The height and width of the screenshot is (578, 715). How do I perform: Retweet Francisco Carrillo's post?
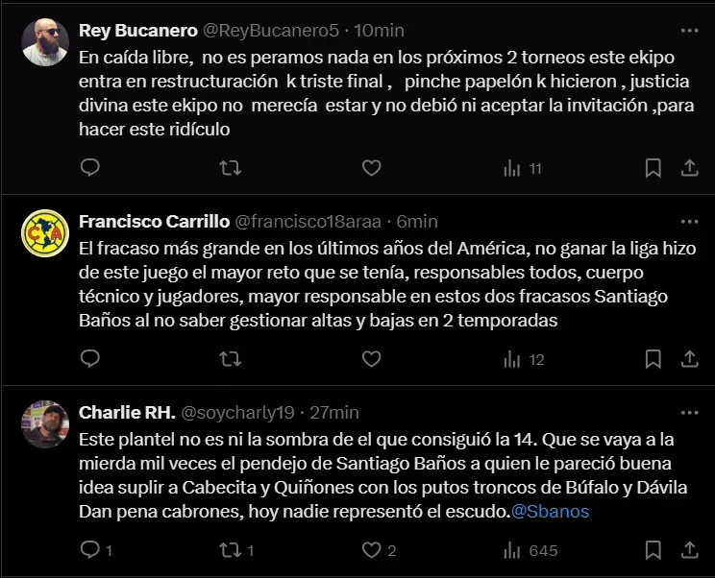[x=231, y=359]
